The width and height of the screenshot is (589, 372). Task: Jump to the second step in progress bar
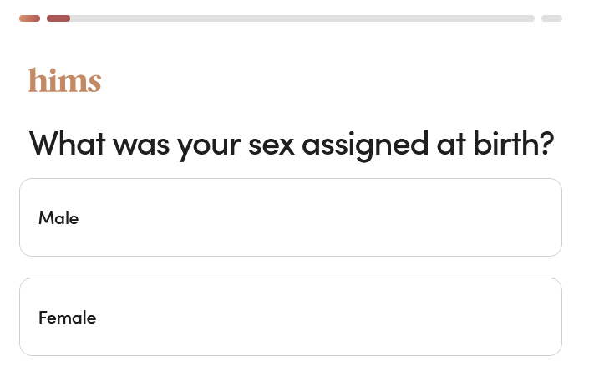tap(58, 18)
